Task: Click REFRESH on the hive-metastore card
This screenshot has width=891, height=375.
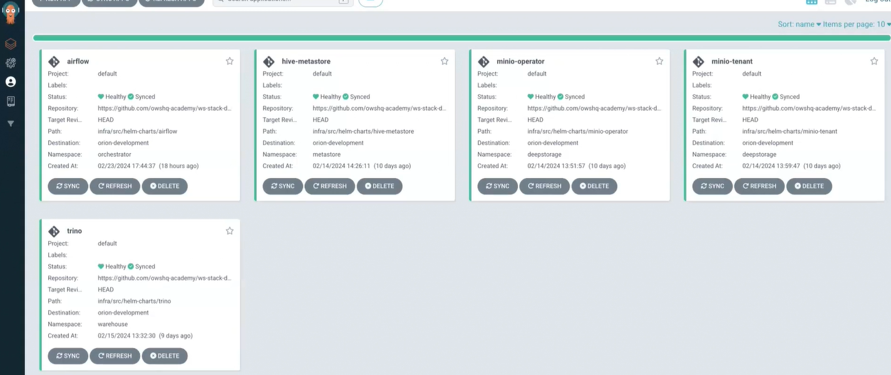Action: click(329, 186)
